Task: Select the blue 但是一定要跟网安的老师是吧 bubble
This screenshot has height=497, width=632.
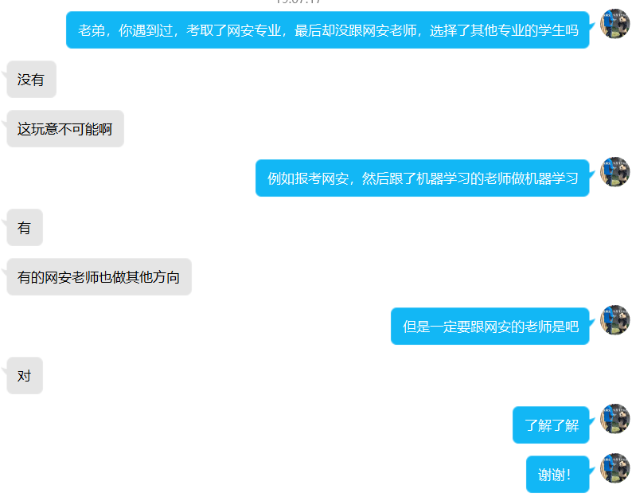Action: (490, 326)
